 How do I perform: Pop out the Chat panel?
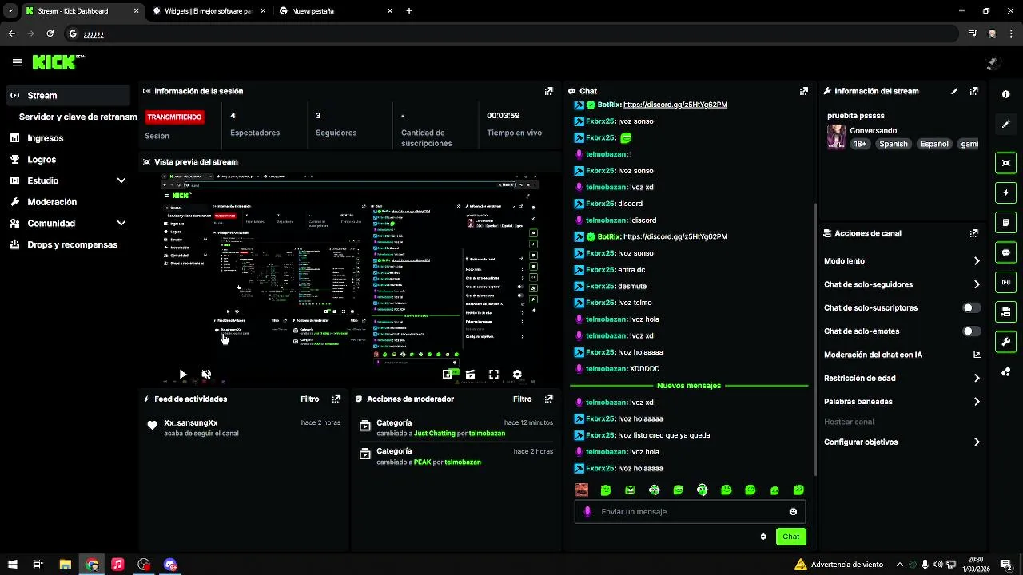tap(803, 91)
